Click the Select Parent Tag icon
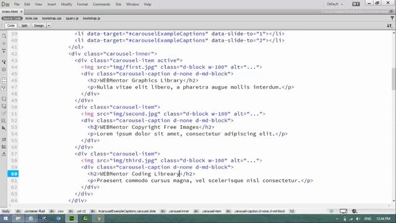This screenshot has height=223, width=396. click(x=4, y=62)
